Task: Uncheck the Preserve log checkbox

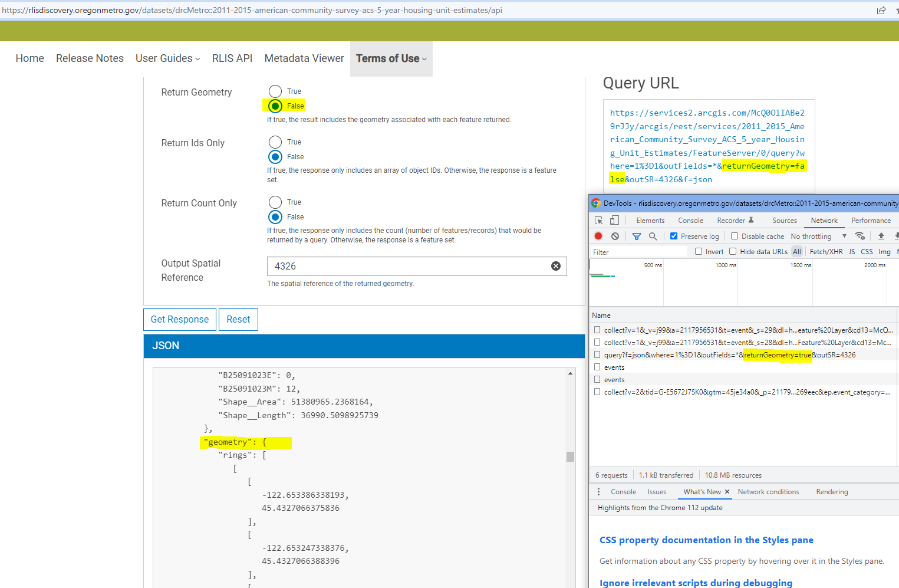Action: 674,236
